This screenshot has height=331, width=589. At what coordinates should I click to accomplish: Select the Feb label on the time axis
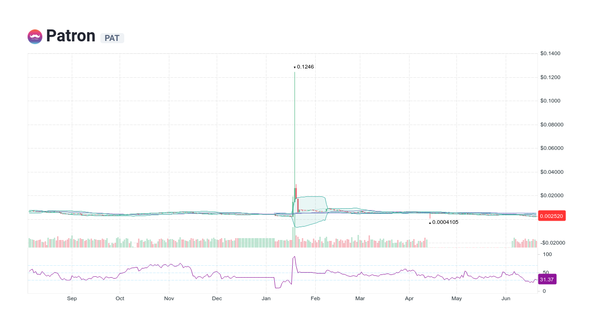point(315,298)
